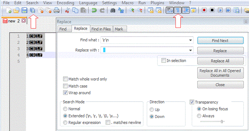Stop macro recording square icon

[212, 10]
